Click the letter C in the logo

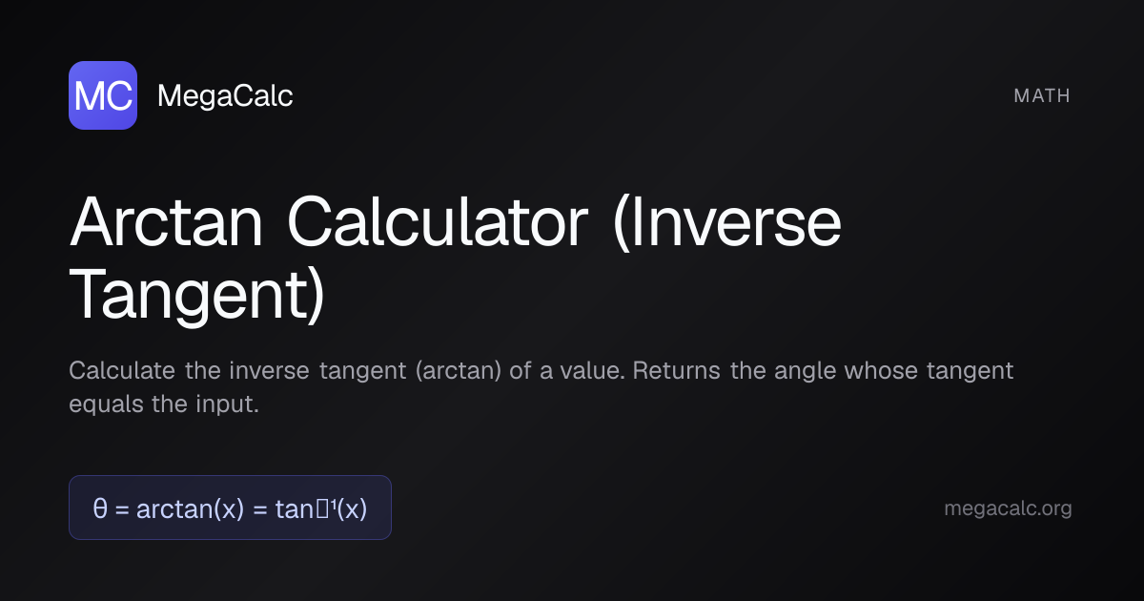(x=118, y=95)
